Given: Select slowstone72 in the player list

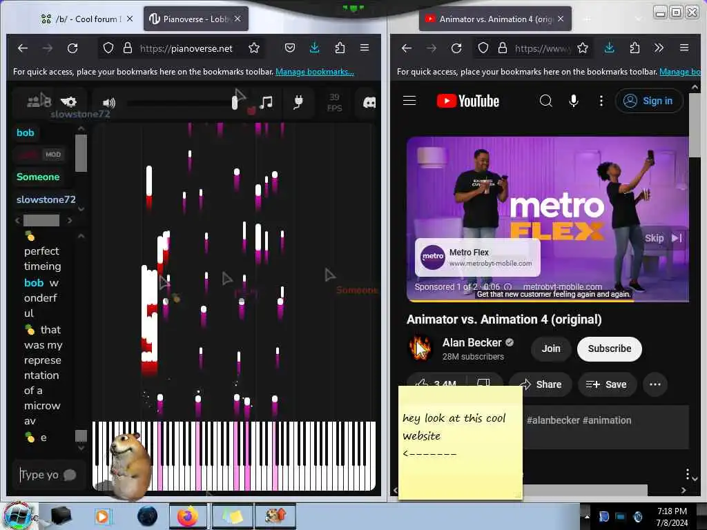Looking at the screenshot, I should (x=46, y=199).
